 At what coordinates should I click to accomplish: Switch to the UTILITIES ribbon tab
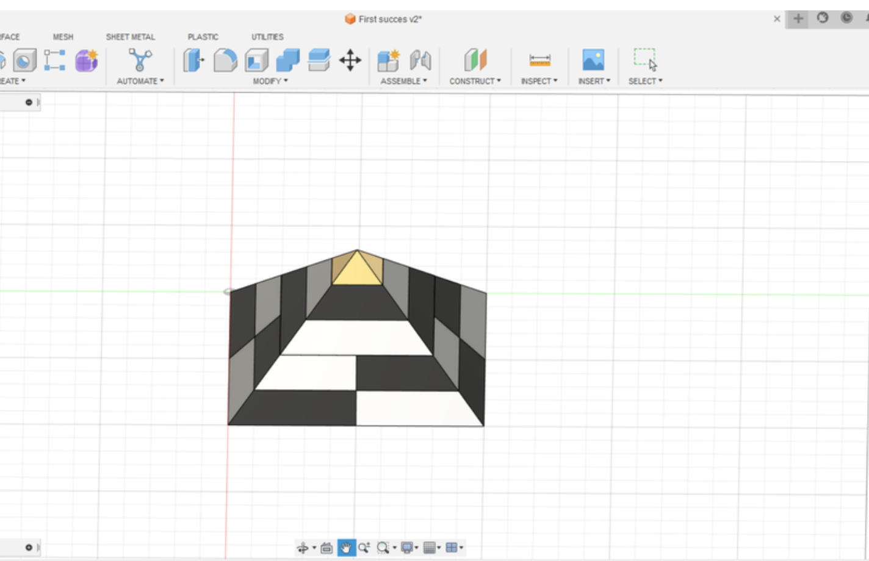tap(267, 37)
